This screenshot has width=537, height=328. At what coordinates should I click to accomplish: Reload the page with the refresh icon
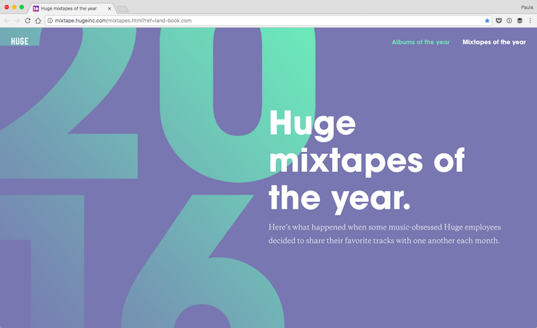coord(28,21)
